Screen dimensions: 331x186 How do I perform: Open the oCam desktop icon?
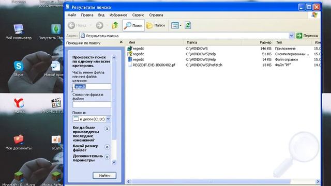point(56,143)
